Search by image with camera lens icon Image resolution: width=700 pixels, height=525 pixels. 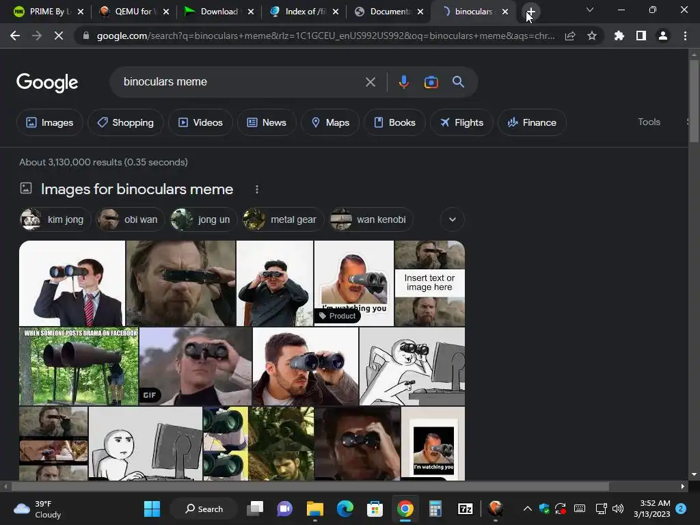coord(431,82)
